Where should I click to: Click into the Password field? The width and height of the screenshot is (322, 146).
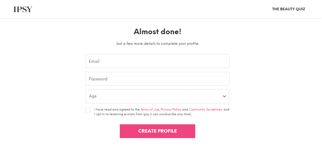coord(157,79)
